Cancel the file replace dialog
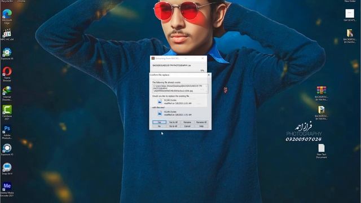The width and height of the screenshot is (361, 203). [187, 126]
